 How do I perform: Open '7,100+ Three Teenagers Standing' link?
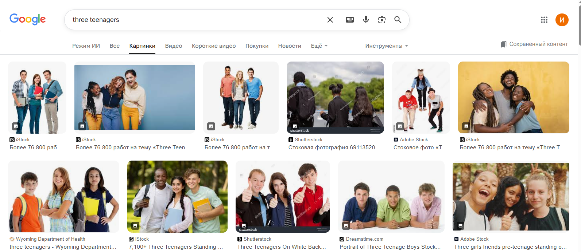tap(176, 247)
